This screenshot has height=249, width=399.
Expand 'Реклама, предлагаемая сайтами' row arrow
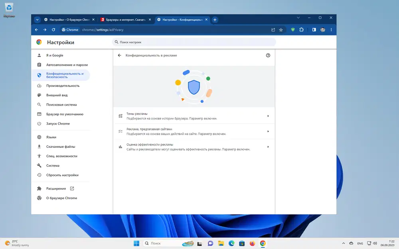tap(268, 131)
